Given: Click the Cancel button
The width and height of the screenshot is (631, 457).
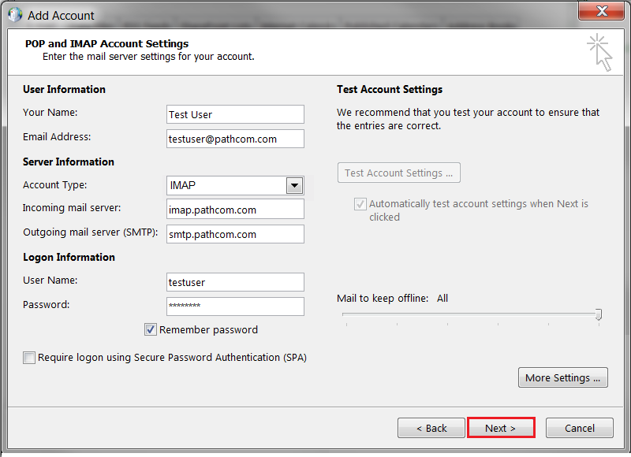Looking at the screenshot, I should [x=579, y=428].
